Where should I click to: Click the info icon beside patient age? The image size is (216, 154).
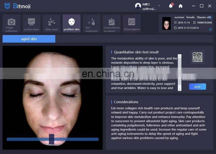pyautogui.click(x=210, y=17)
